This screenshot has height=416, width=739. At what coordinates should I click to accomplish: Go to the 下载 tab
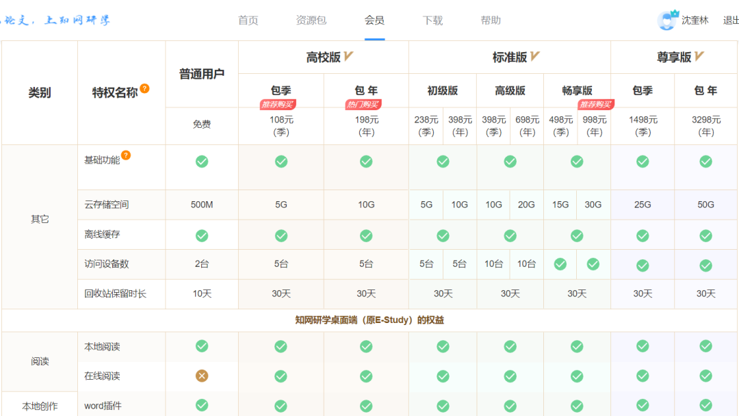(432, 21)
